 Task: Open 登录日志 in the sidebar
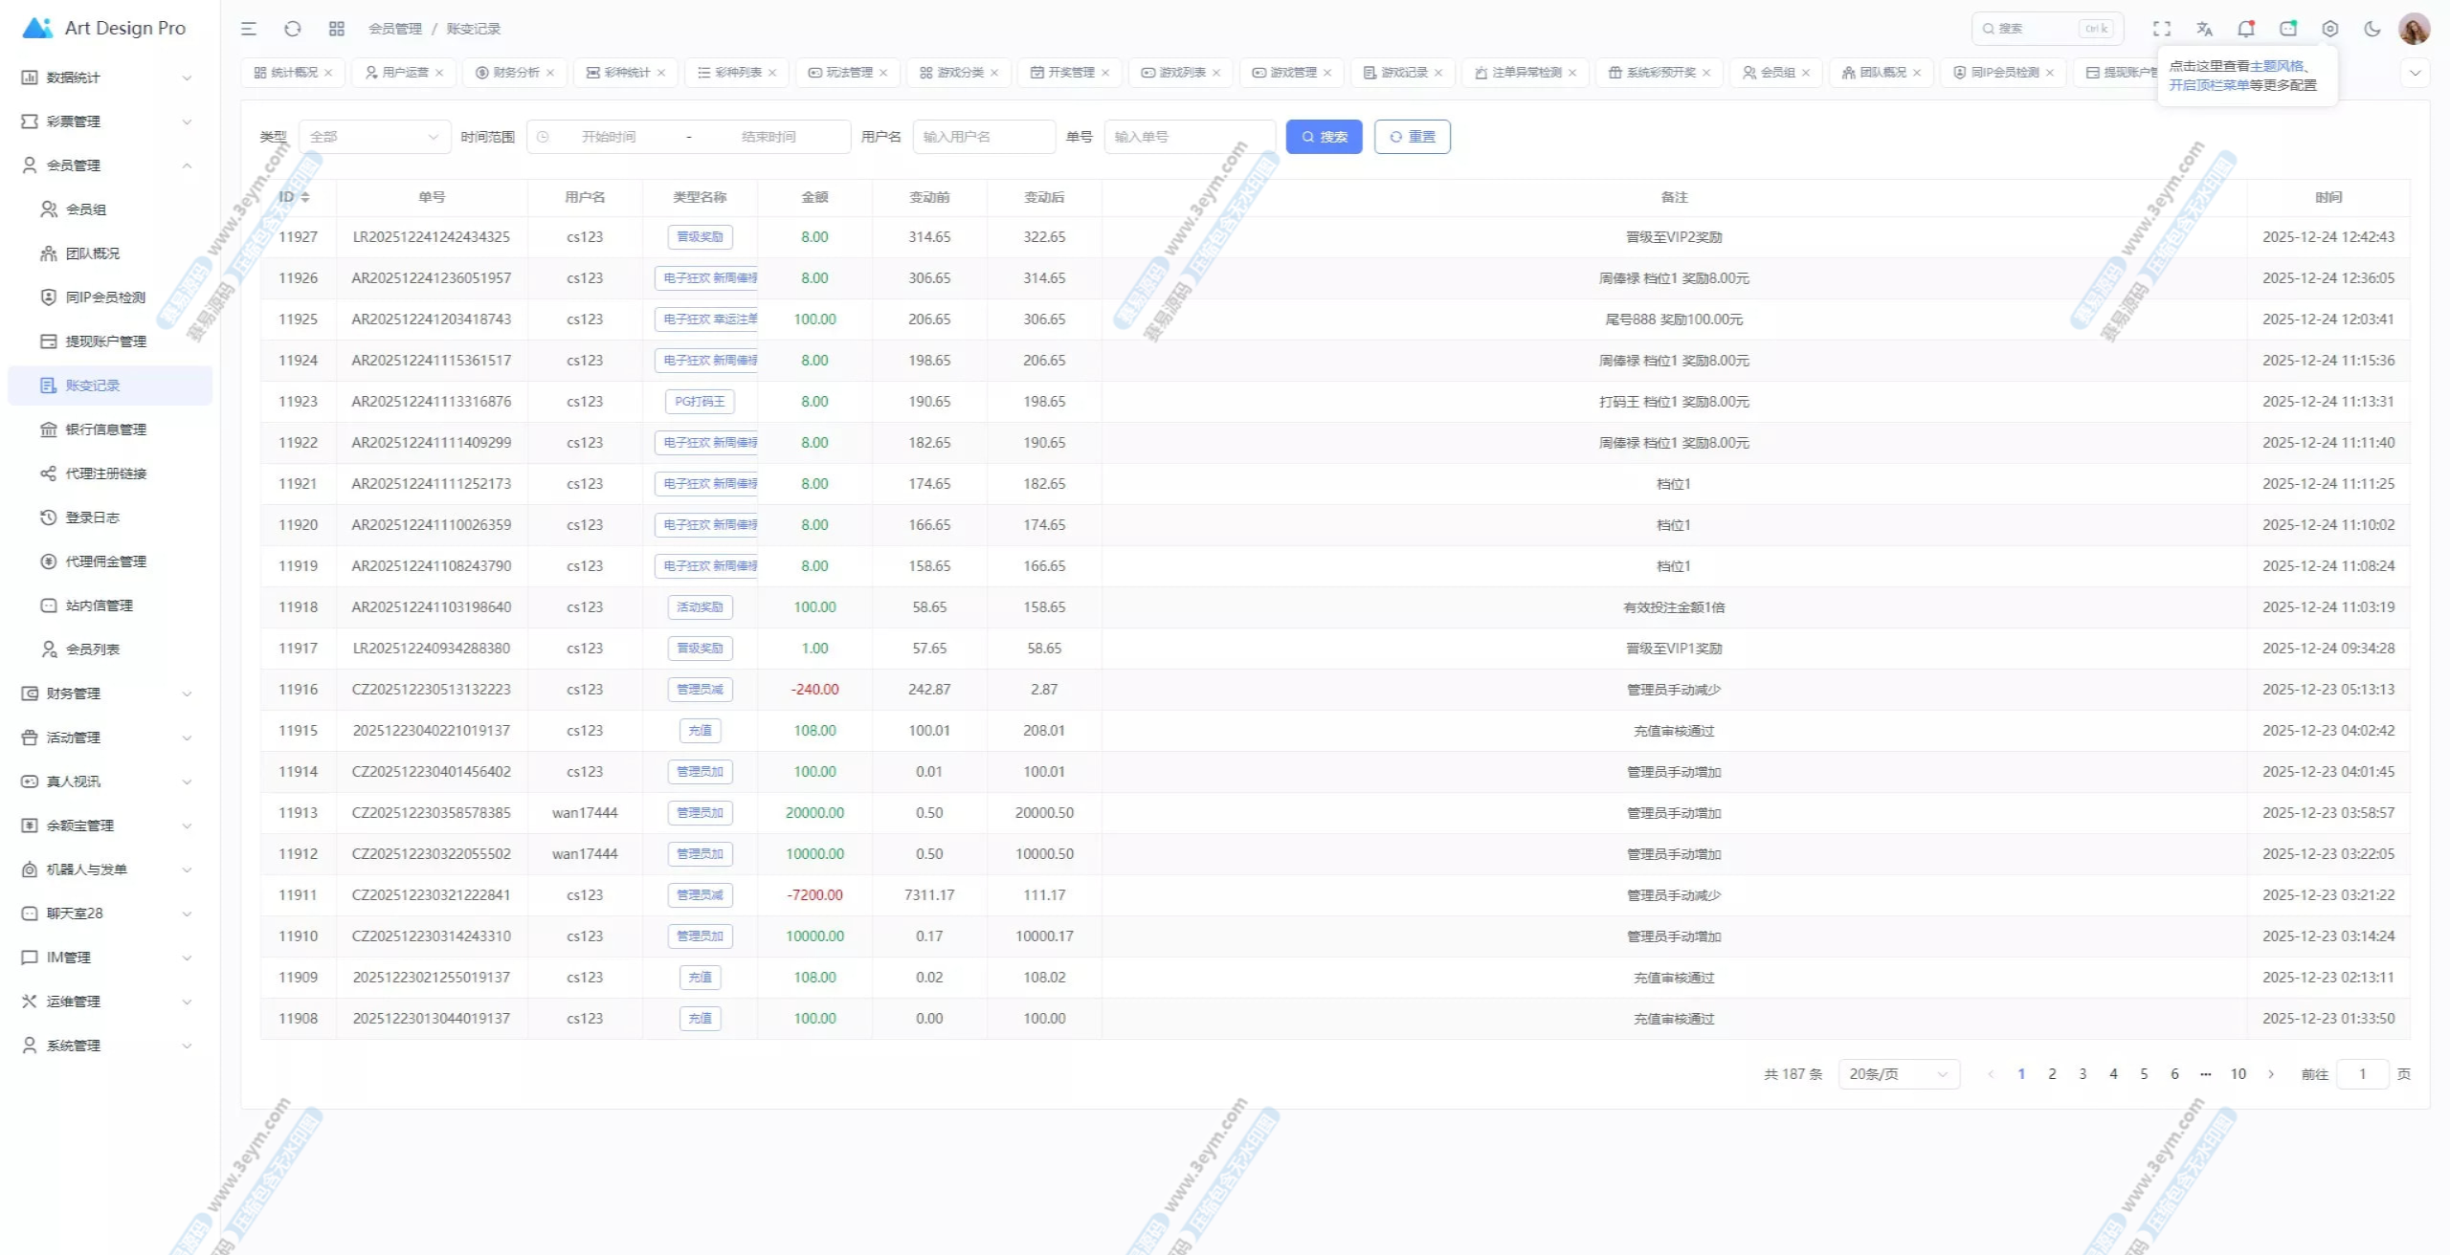93,517
